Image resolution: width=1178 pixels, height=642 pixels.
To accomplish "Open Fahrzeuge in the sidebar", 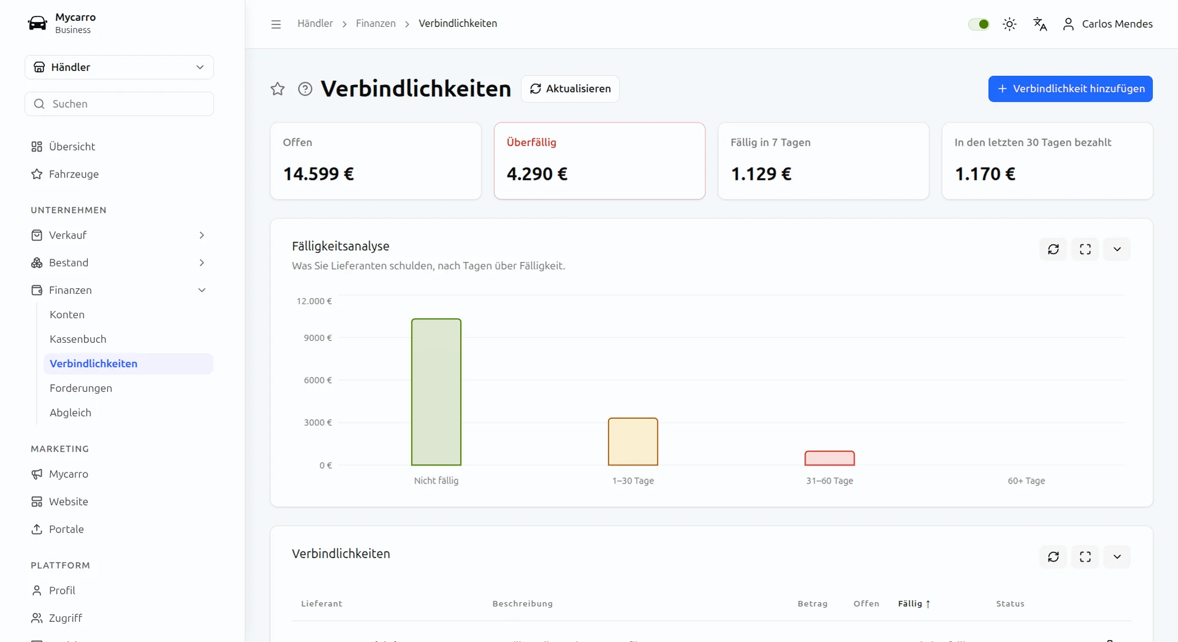I will click(119, 174).
